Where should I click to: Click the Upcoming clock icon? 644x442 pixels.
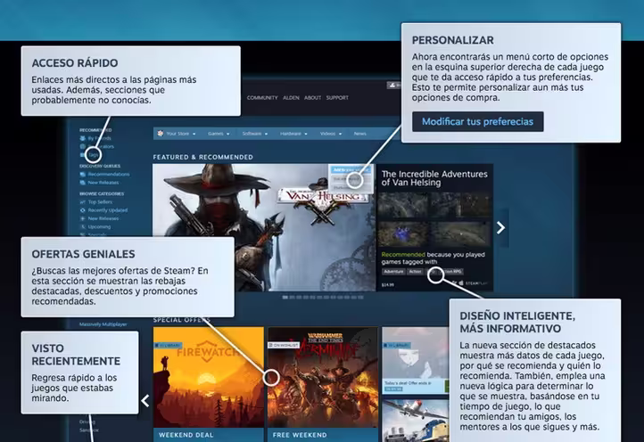tap(83, 226)
